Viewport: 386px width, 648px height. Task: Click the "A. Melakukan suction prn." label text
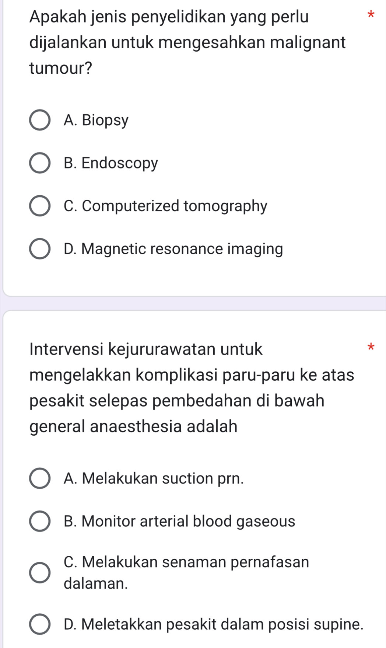(x=154, y=478)
